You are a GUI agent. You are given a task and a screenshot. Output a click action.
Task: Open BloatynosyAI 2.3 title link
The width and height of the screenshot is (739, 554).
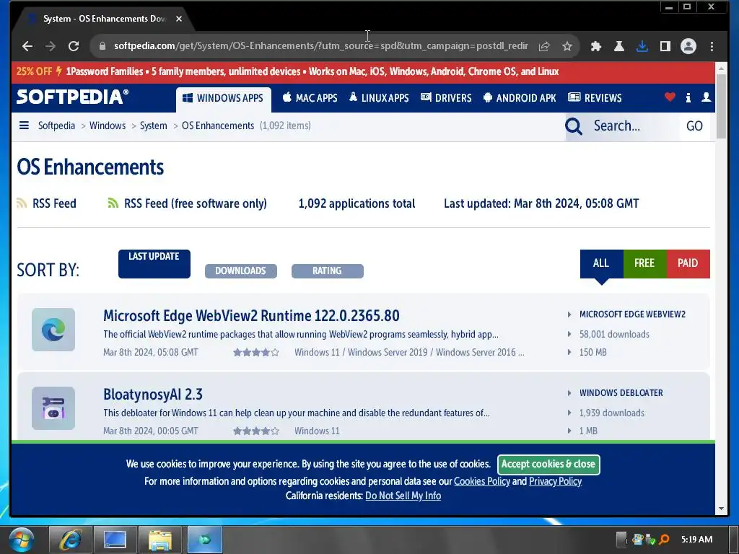click(x=153, y=395)
